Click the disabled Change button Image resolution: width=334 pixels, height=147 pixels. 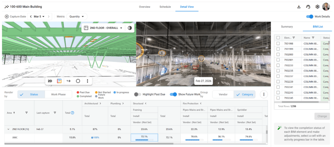coord(322,116)
